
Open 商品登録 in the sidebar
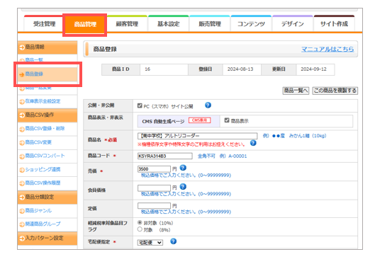(47, 74)
